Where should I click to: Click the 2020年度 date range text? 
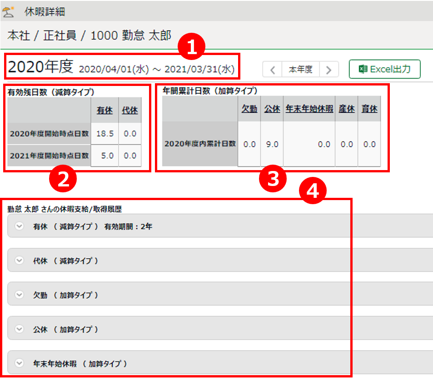pos(157,69)
